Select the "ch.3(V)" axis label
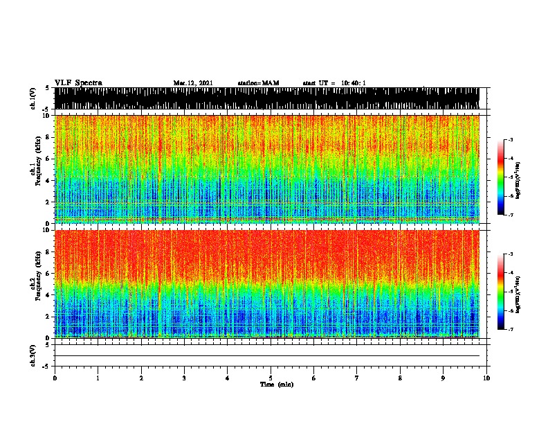 coord(33,355)
